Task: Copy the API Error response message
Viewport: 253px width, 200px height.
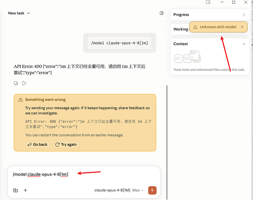Action: pos(16,83)
